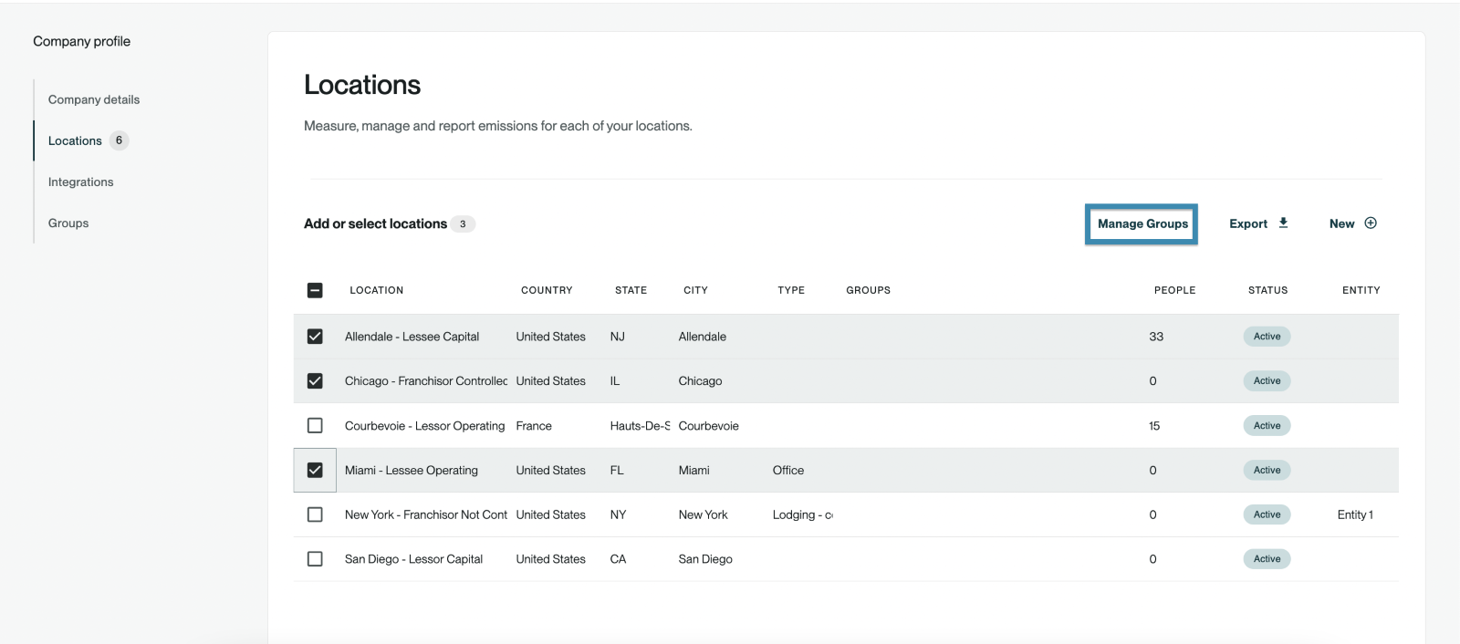Viewport: 1460px width, 644px height.
Task: Click the Export download icon
Action: (1283, 223)
